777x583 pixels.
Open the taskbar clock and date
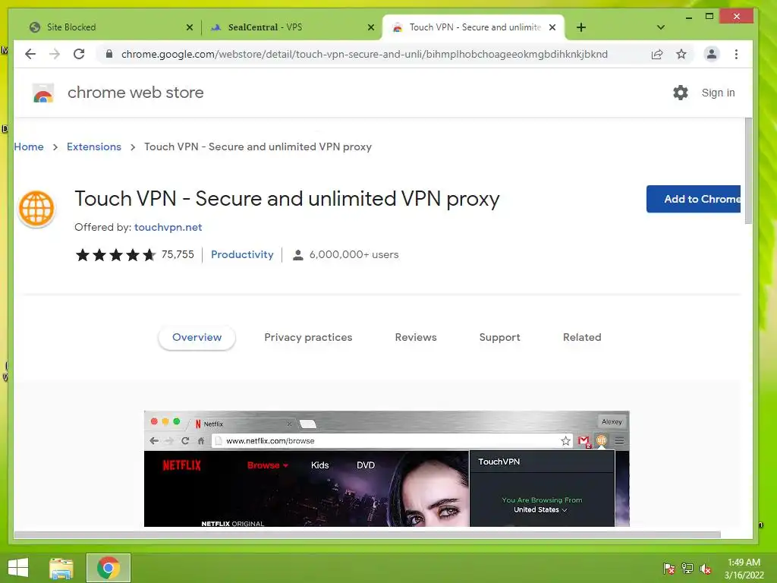tap(744, 569)
